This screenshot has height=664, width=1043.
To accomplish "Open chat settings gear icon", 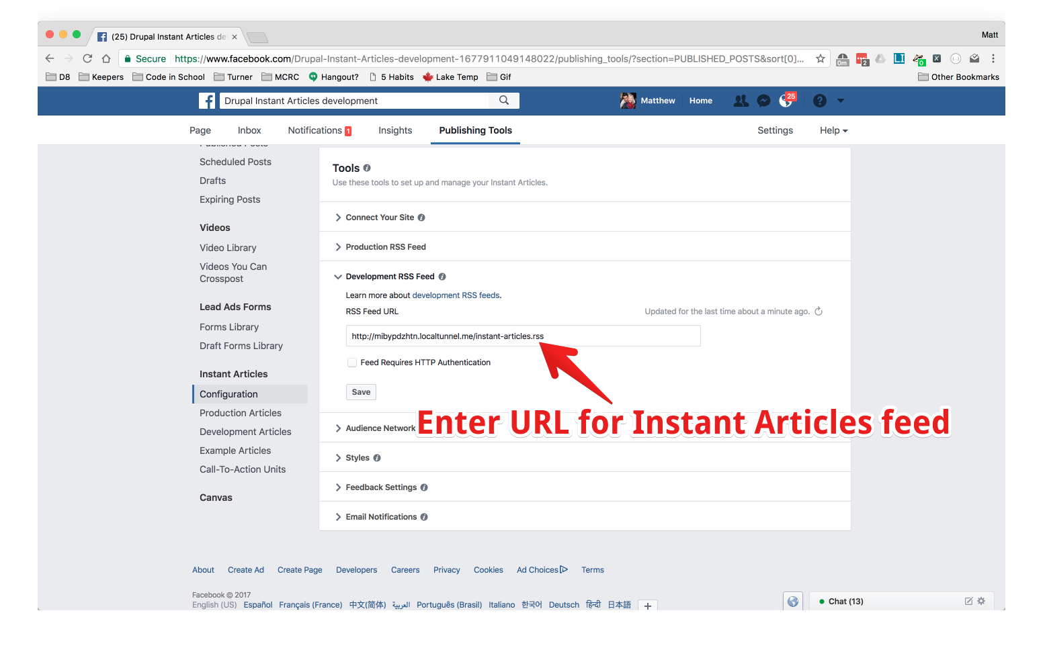I will point(981,601).
